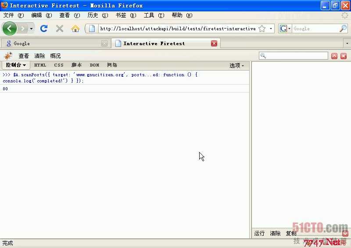Open the 编辑 menu
Screen dimensions: 351x248
(41, 15)
